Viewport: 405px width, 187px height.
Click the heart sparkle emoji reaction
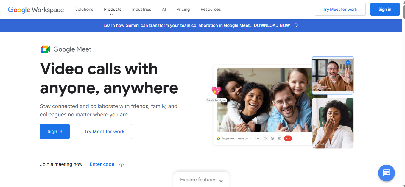point(216,91)
